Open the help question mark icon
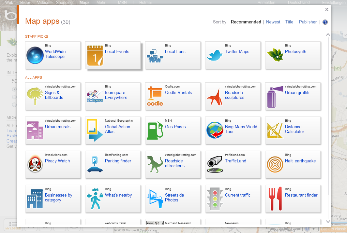 [325, 22]
